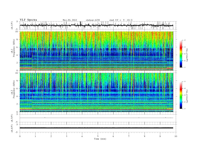The height and width of the screenshot is (153, 198).
Task: Click the lower colorbar "log(PSD)(V²/Hz)" label
Action: pyautogui.click(x=187, y=96)
